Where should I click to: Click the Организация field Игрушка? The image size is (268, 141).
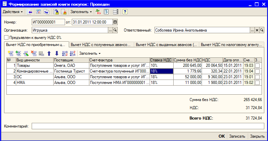(70, 30)
